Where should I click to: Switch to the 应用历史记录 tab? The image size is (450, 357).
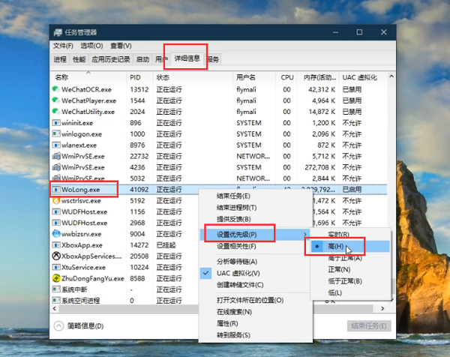point(111,59)
